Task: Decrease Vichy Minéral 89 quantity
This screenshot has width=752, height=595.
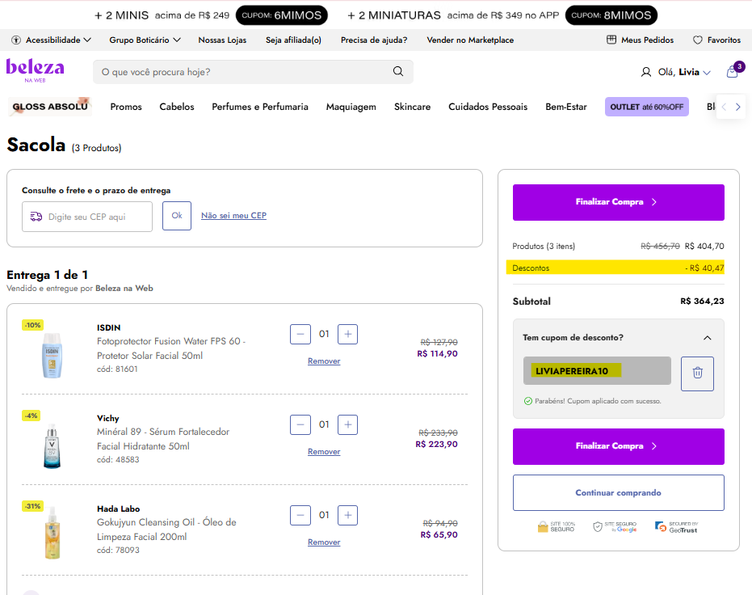Action: coord(300,424)
